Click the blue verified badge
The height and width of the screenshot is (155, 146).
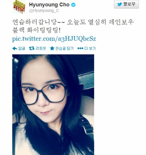(73, 5)
